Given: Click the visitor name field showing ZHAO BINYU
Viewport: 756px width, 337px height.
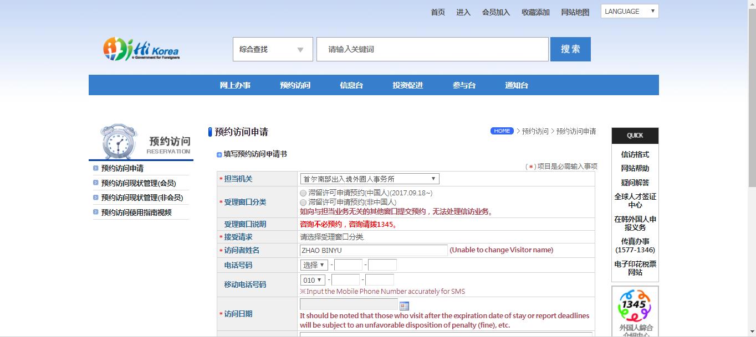Looking at the screenshot, I should 372,250.
